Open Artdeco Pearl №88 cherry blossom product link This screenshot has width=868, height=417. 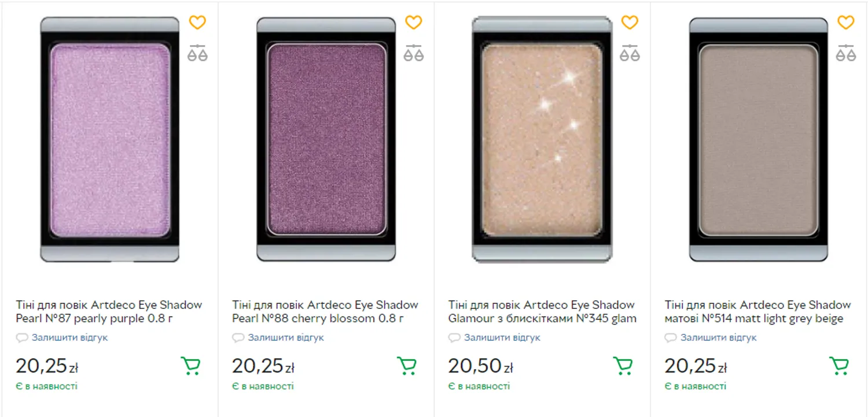point(325,311)
